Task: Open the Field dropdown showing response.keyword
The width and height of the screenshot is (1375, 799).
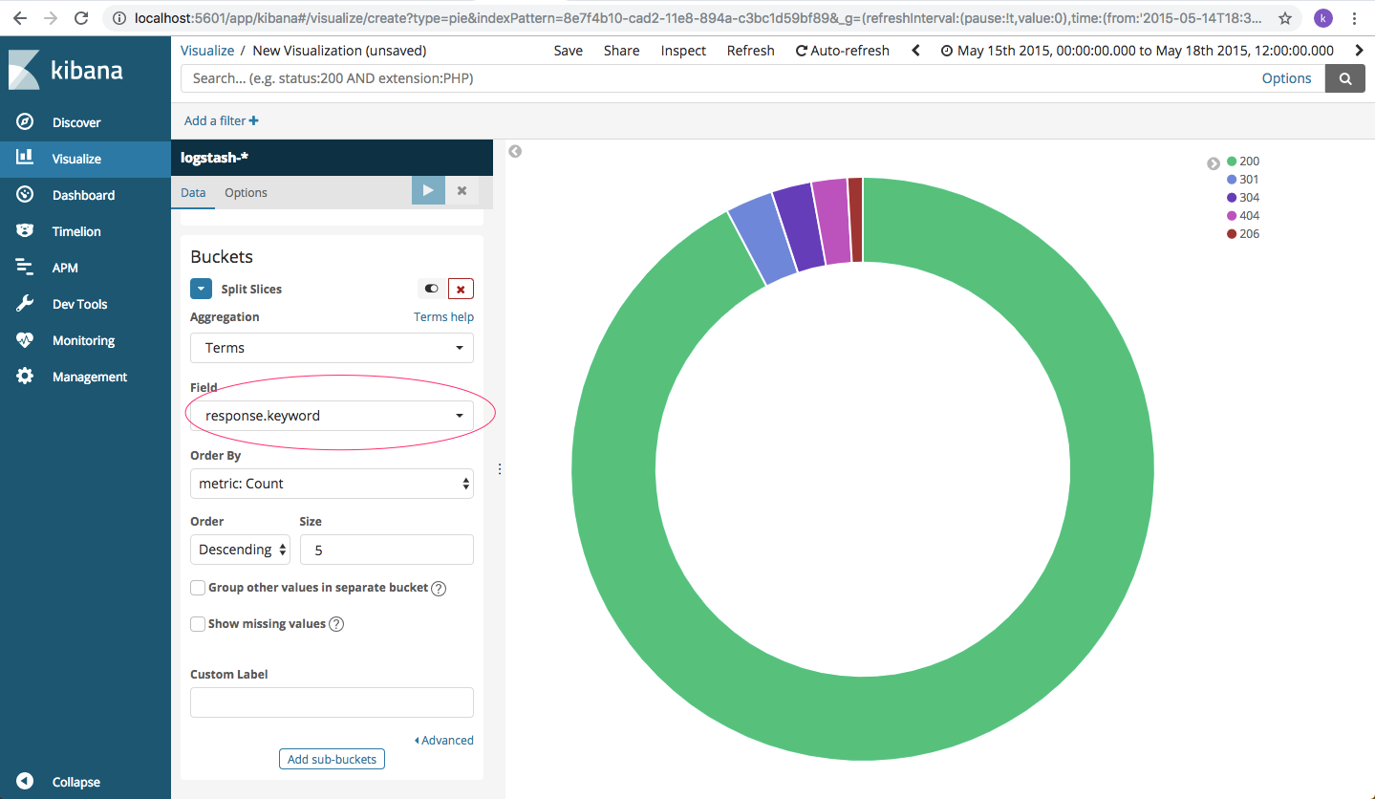Action: click(332, 415)
